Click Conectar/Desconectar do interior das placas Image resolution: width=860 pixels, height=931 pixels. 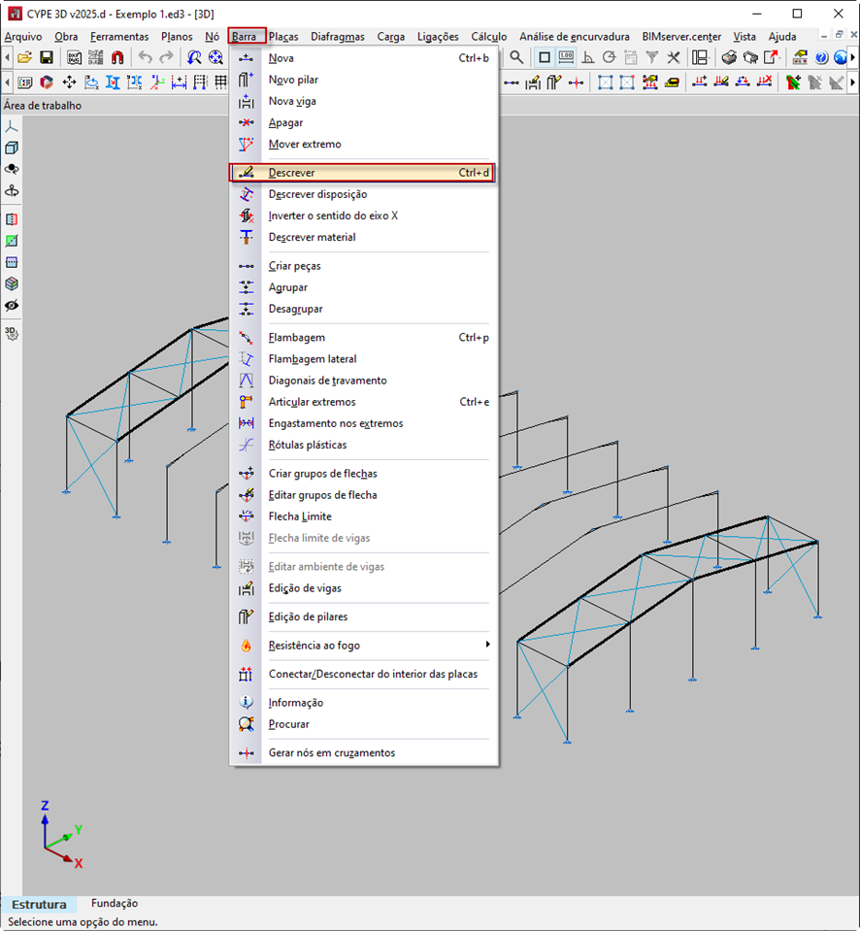(x=361, y=674)
